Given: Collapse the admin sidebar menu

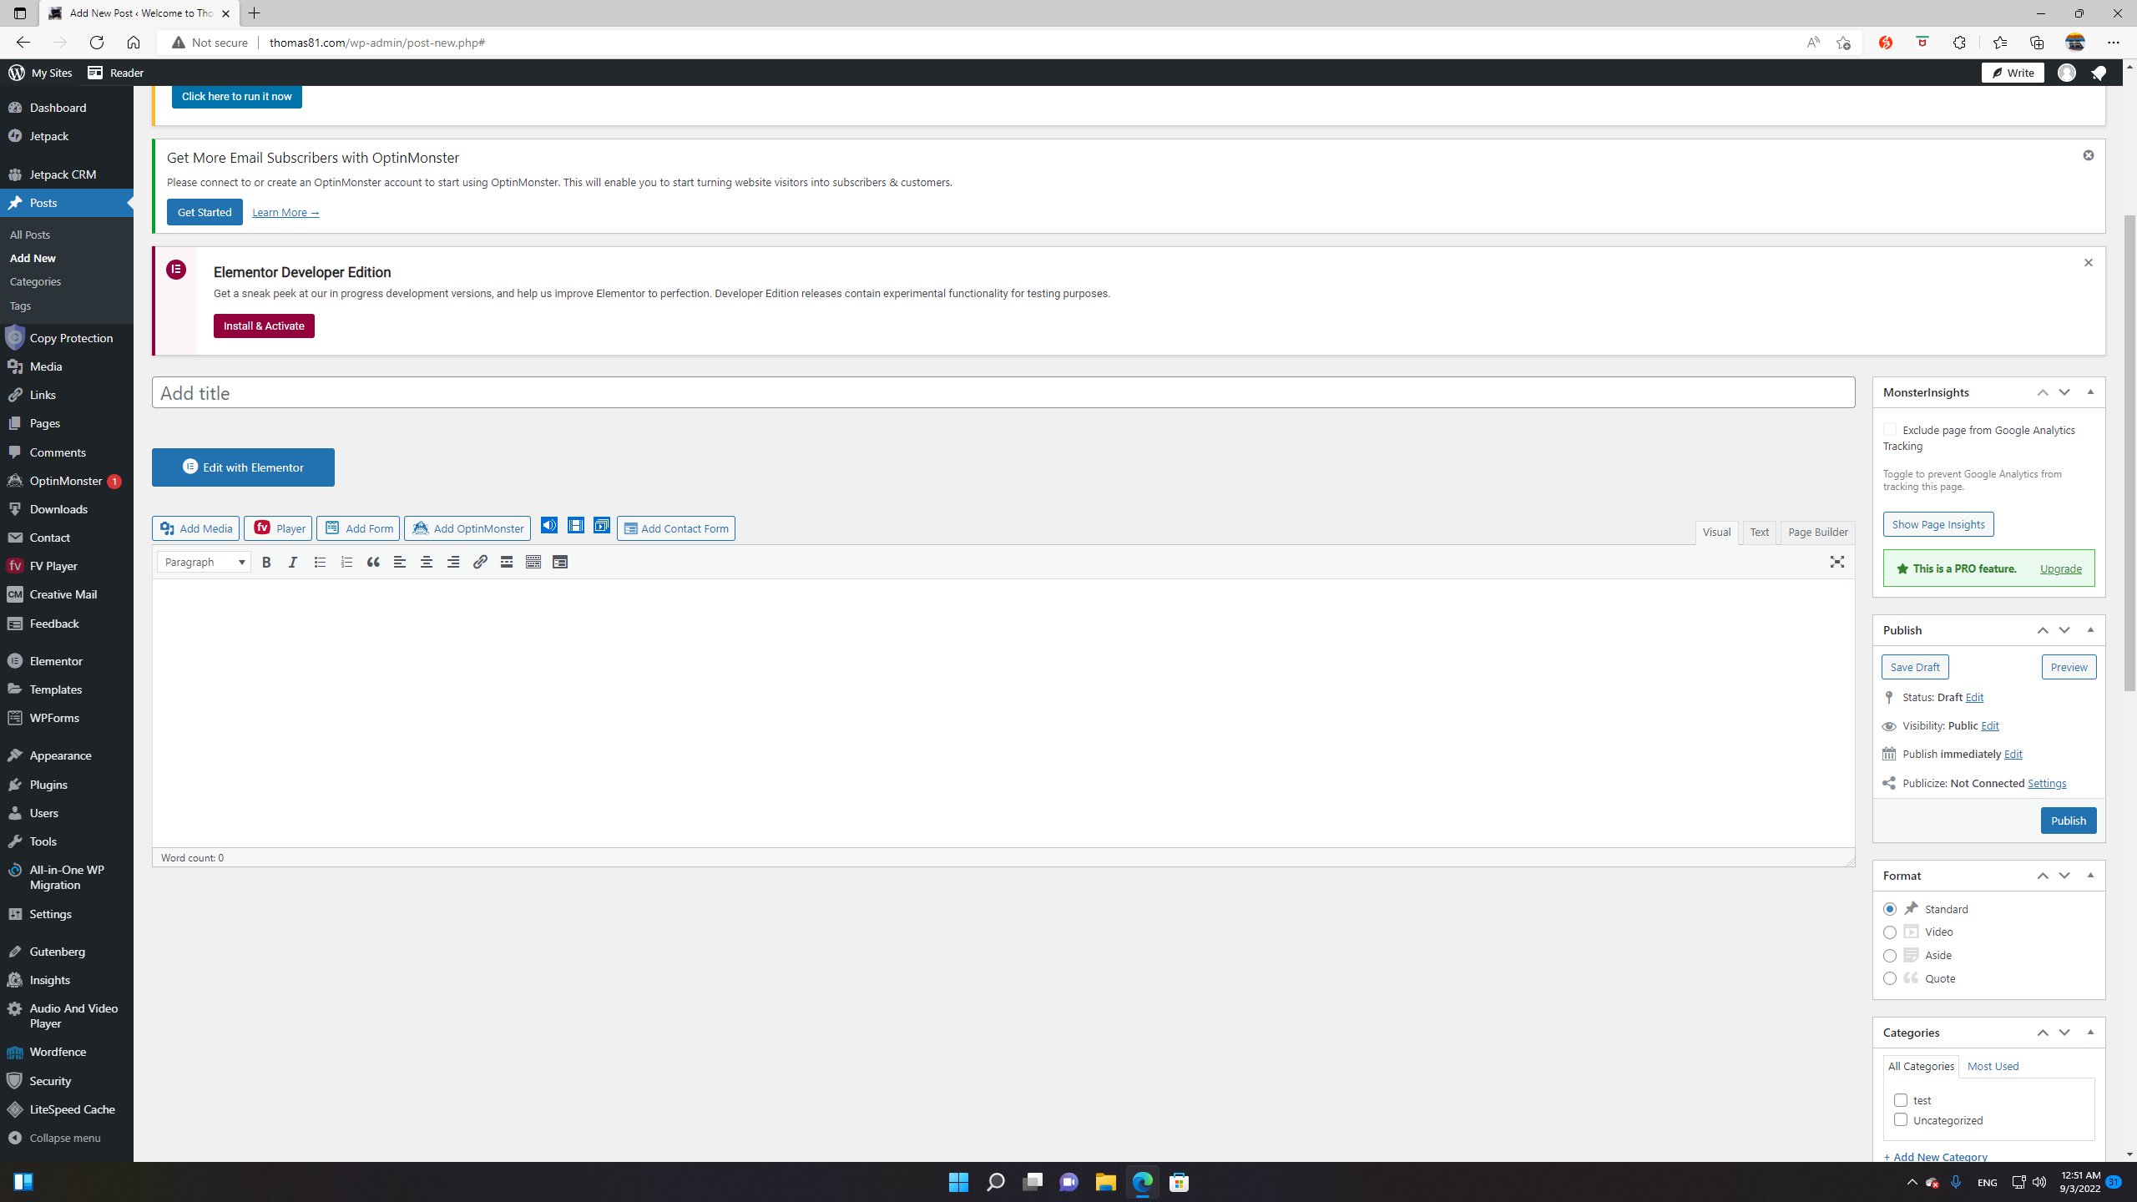Looking at the screenshot, I should [67, 1138].
